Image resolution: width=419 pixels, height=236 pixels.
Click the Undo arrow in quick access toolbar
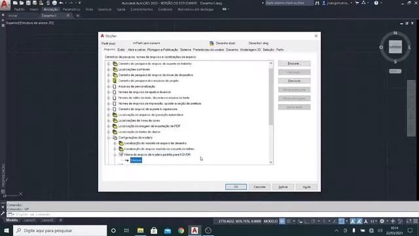pyautogui.click(x=61, y=3)
